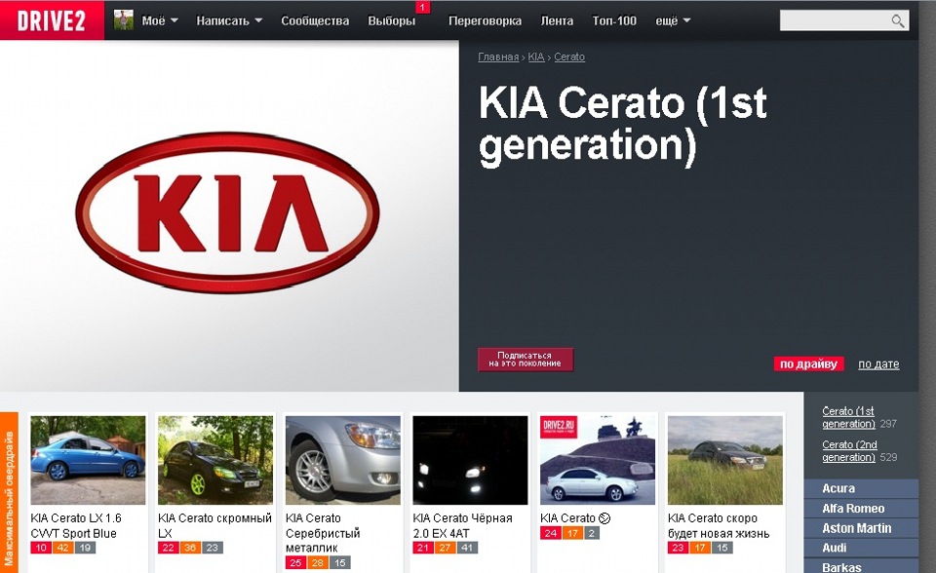936x573 pixels.
Task: Click the KIA Cerato скоро будет новая жизнь title
Action: [719, 525]
